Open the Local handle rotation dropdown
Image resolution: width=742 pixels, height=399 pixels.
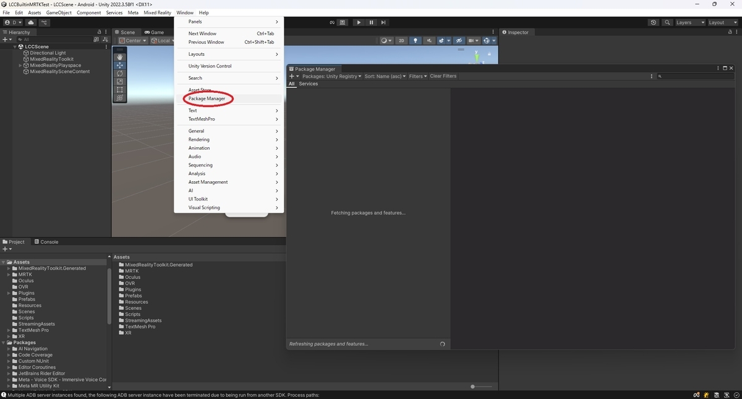pyautogui.click(x=163, y=41)
